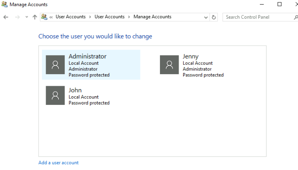Click 'Password protected' under John
The height and width of the screenshot is (170, 298).
click(x=89, y=103)
